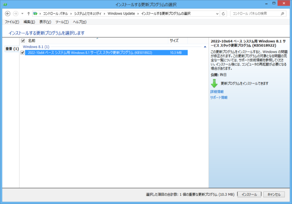This screenshot has height=204, width=292.
Task: Click the 10.3 MB size cell
Action: [176, 53]
